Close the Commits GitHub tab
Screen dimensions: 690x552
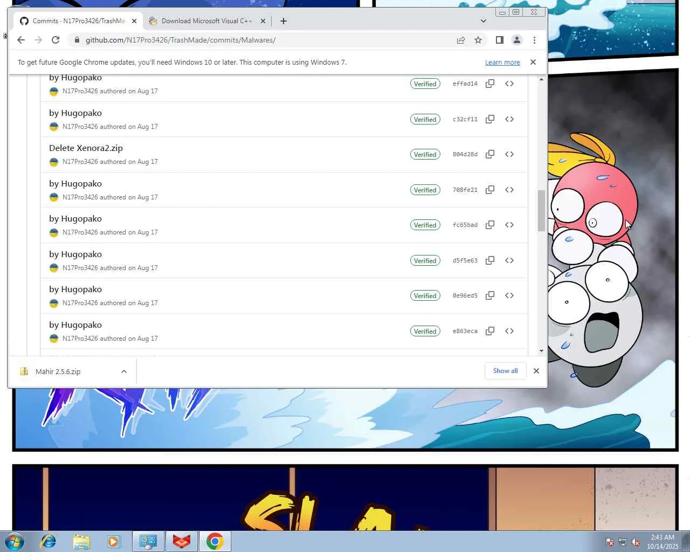134,21
